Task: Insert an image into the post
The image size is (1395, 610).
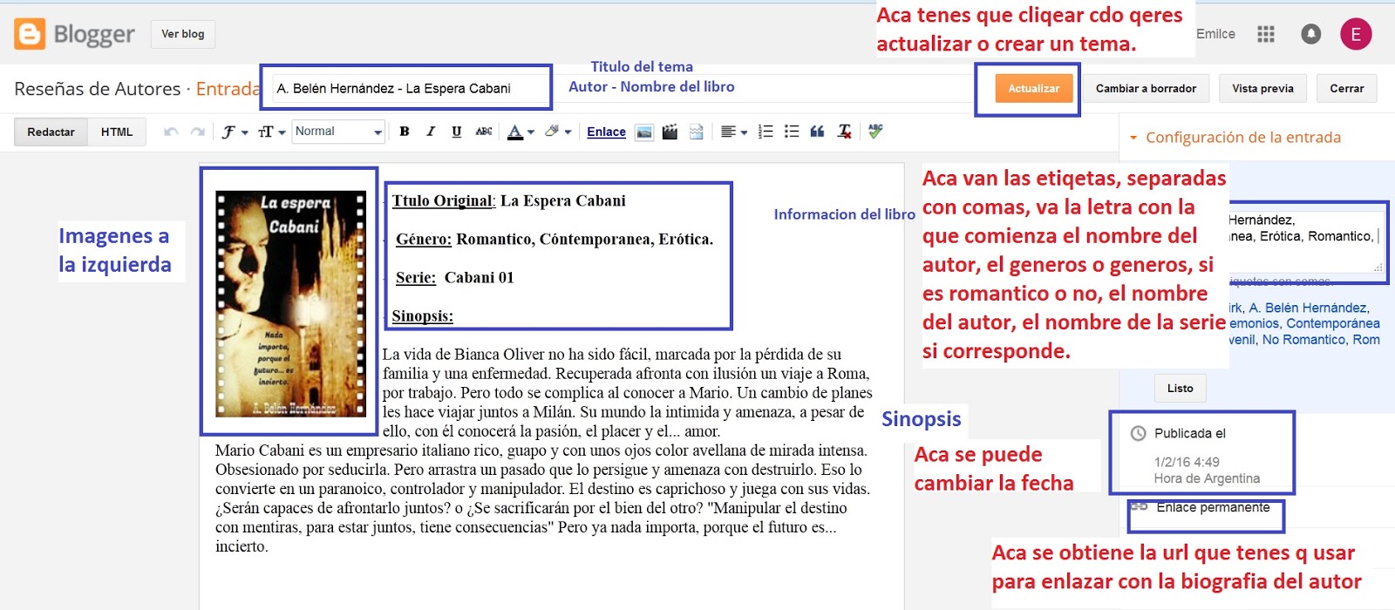Action: tap(644, 132)
